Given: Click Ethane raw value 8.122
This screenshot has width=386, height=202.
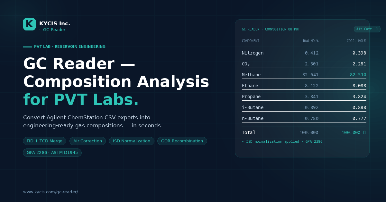Looking at the screenshot, I should [312, 86].
